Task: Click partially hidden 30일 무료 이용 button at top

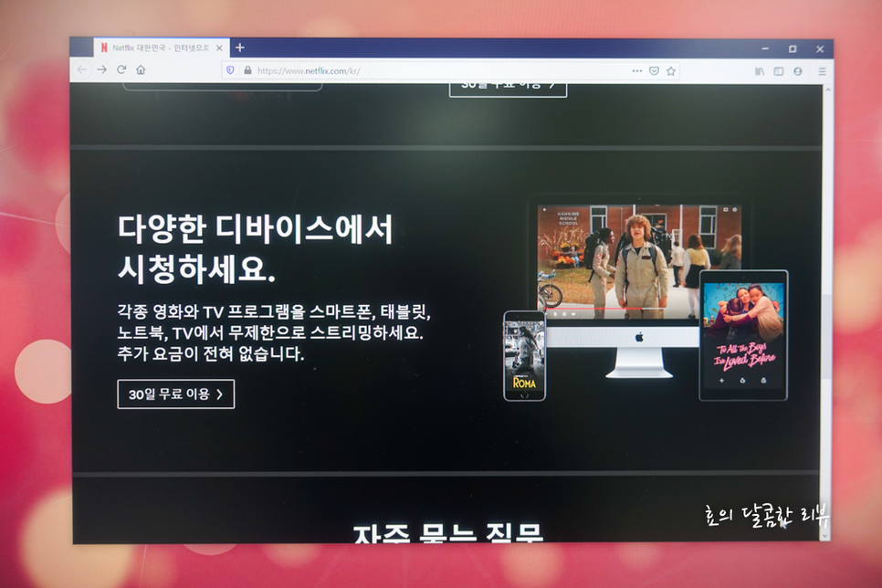Action: pos(508,90)
